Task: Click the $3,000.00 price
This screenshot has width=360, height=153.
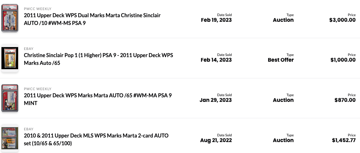Action: pyautogui.click(x=342, y=20)
